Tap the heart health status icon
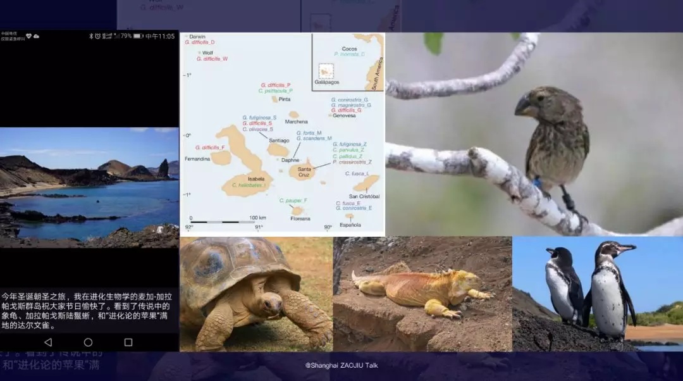Screen dimensions: 683x381 [28, 36]
